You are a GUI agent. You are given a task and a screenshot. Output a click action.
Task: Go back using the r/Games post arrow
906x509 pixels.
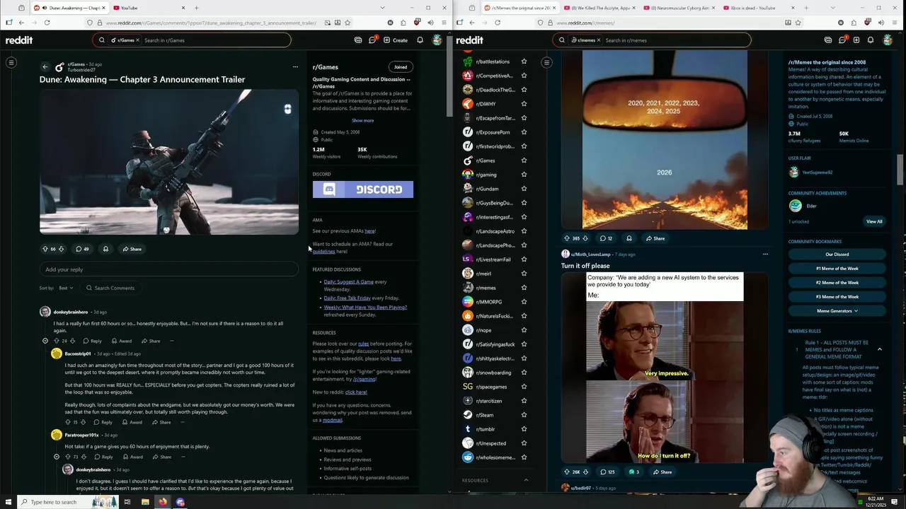click(x=45, y=67)
